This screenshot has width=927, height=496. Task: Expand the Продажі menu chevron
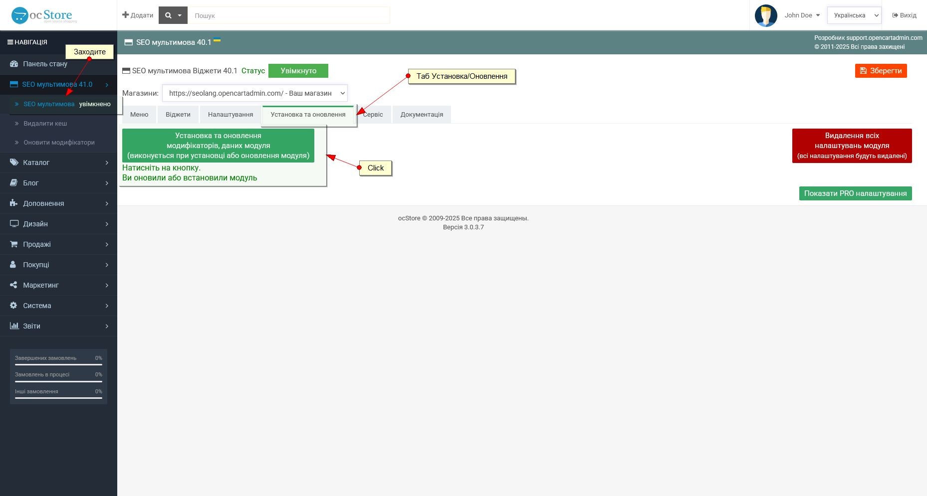click(x=107, y=244)
